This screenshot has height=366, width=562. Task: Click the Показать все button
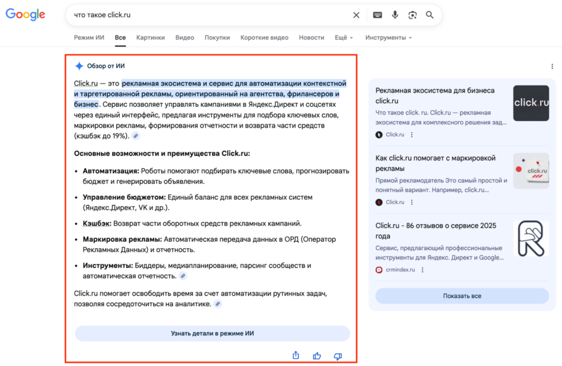pyautogui.click(x=462, y=295)
